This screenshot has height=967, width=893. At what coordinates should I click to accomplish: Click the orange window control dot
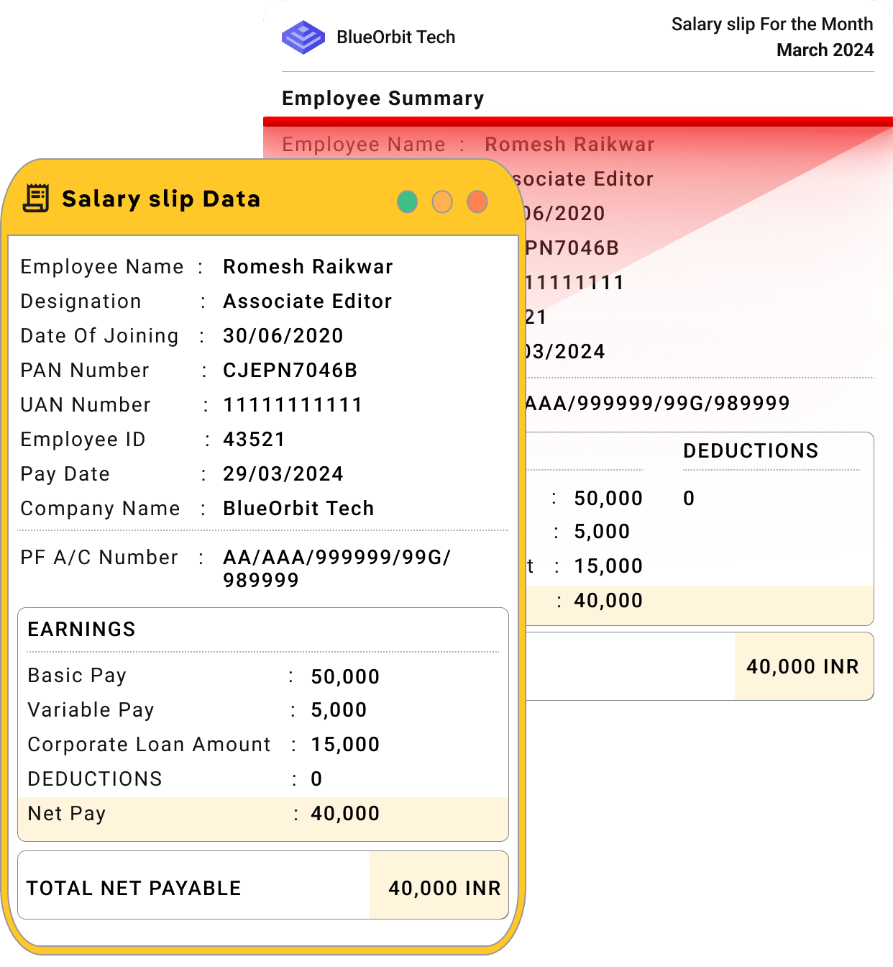[x=442, y=202]
